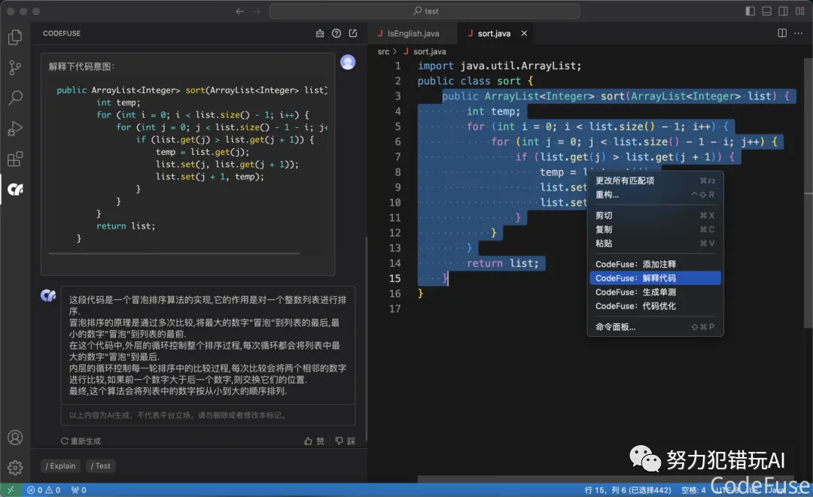Click the help icon in CodeFuse header
This screenshot has width=813, height=497.
coord(336,34)
